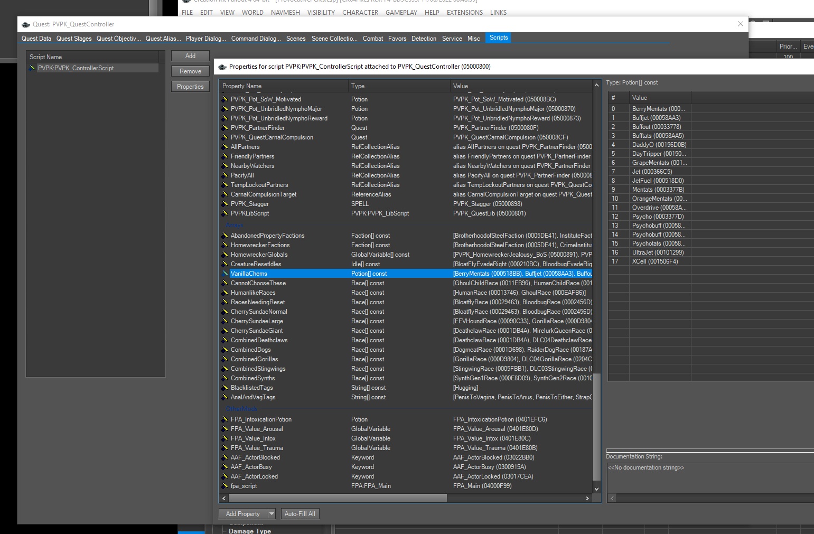Click the icon next to FPA_IntoxicationPotion
The image size is (814, 534).
pyautogui.click(x=224, y=419)
